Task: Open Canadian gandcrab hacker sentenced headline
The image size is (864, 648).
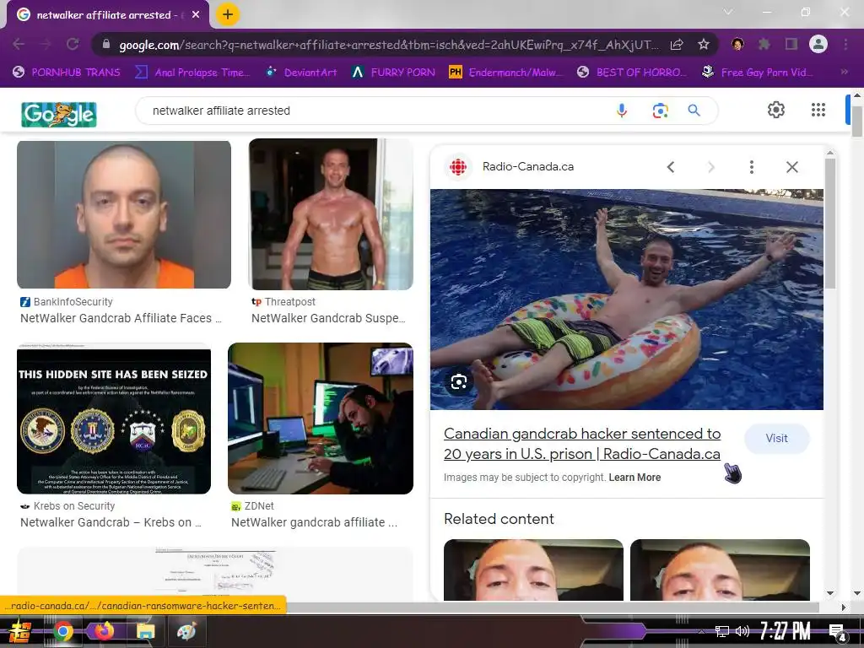Action: click(582, 444)
